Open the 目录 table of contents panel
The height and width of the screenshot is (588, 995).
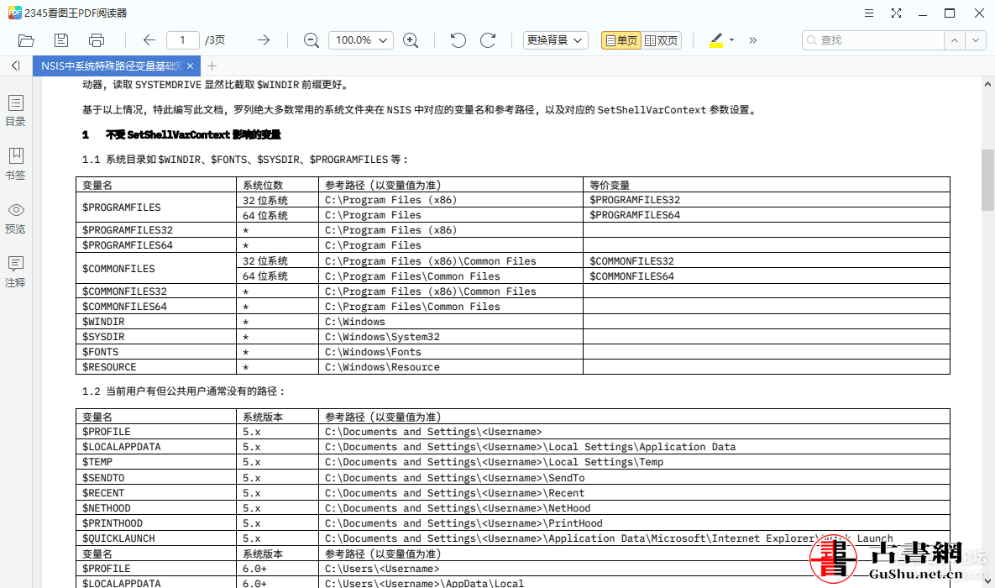point(15,110)
